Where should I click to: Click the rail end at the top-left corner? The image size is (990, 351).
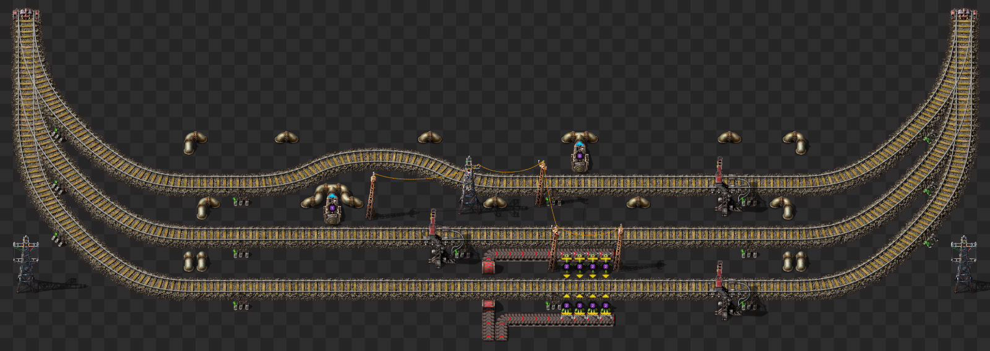click(26, 15)
